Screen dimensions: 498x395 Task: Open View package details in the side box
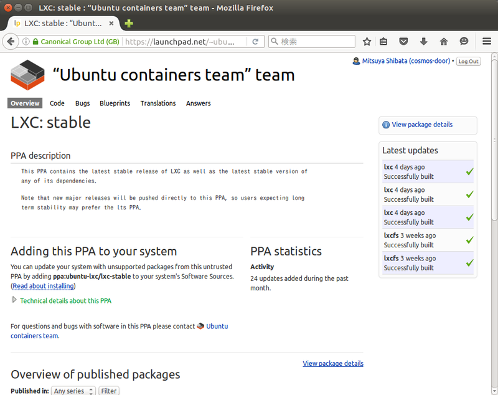point(422,125)
